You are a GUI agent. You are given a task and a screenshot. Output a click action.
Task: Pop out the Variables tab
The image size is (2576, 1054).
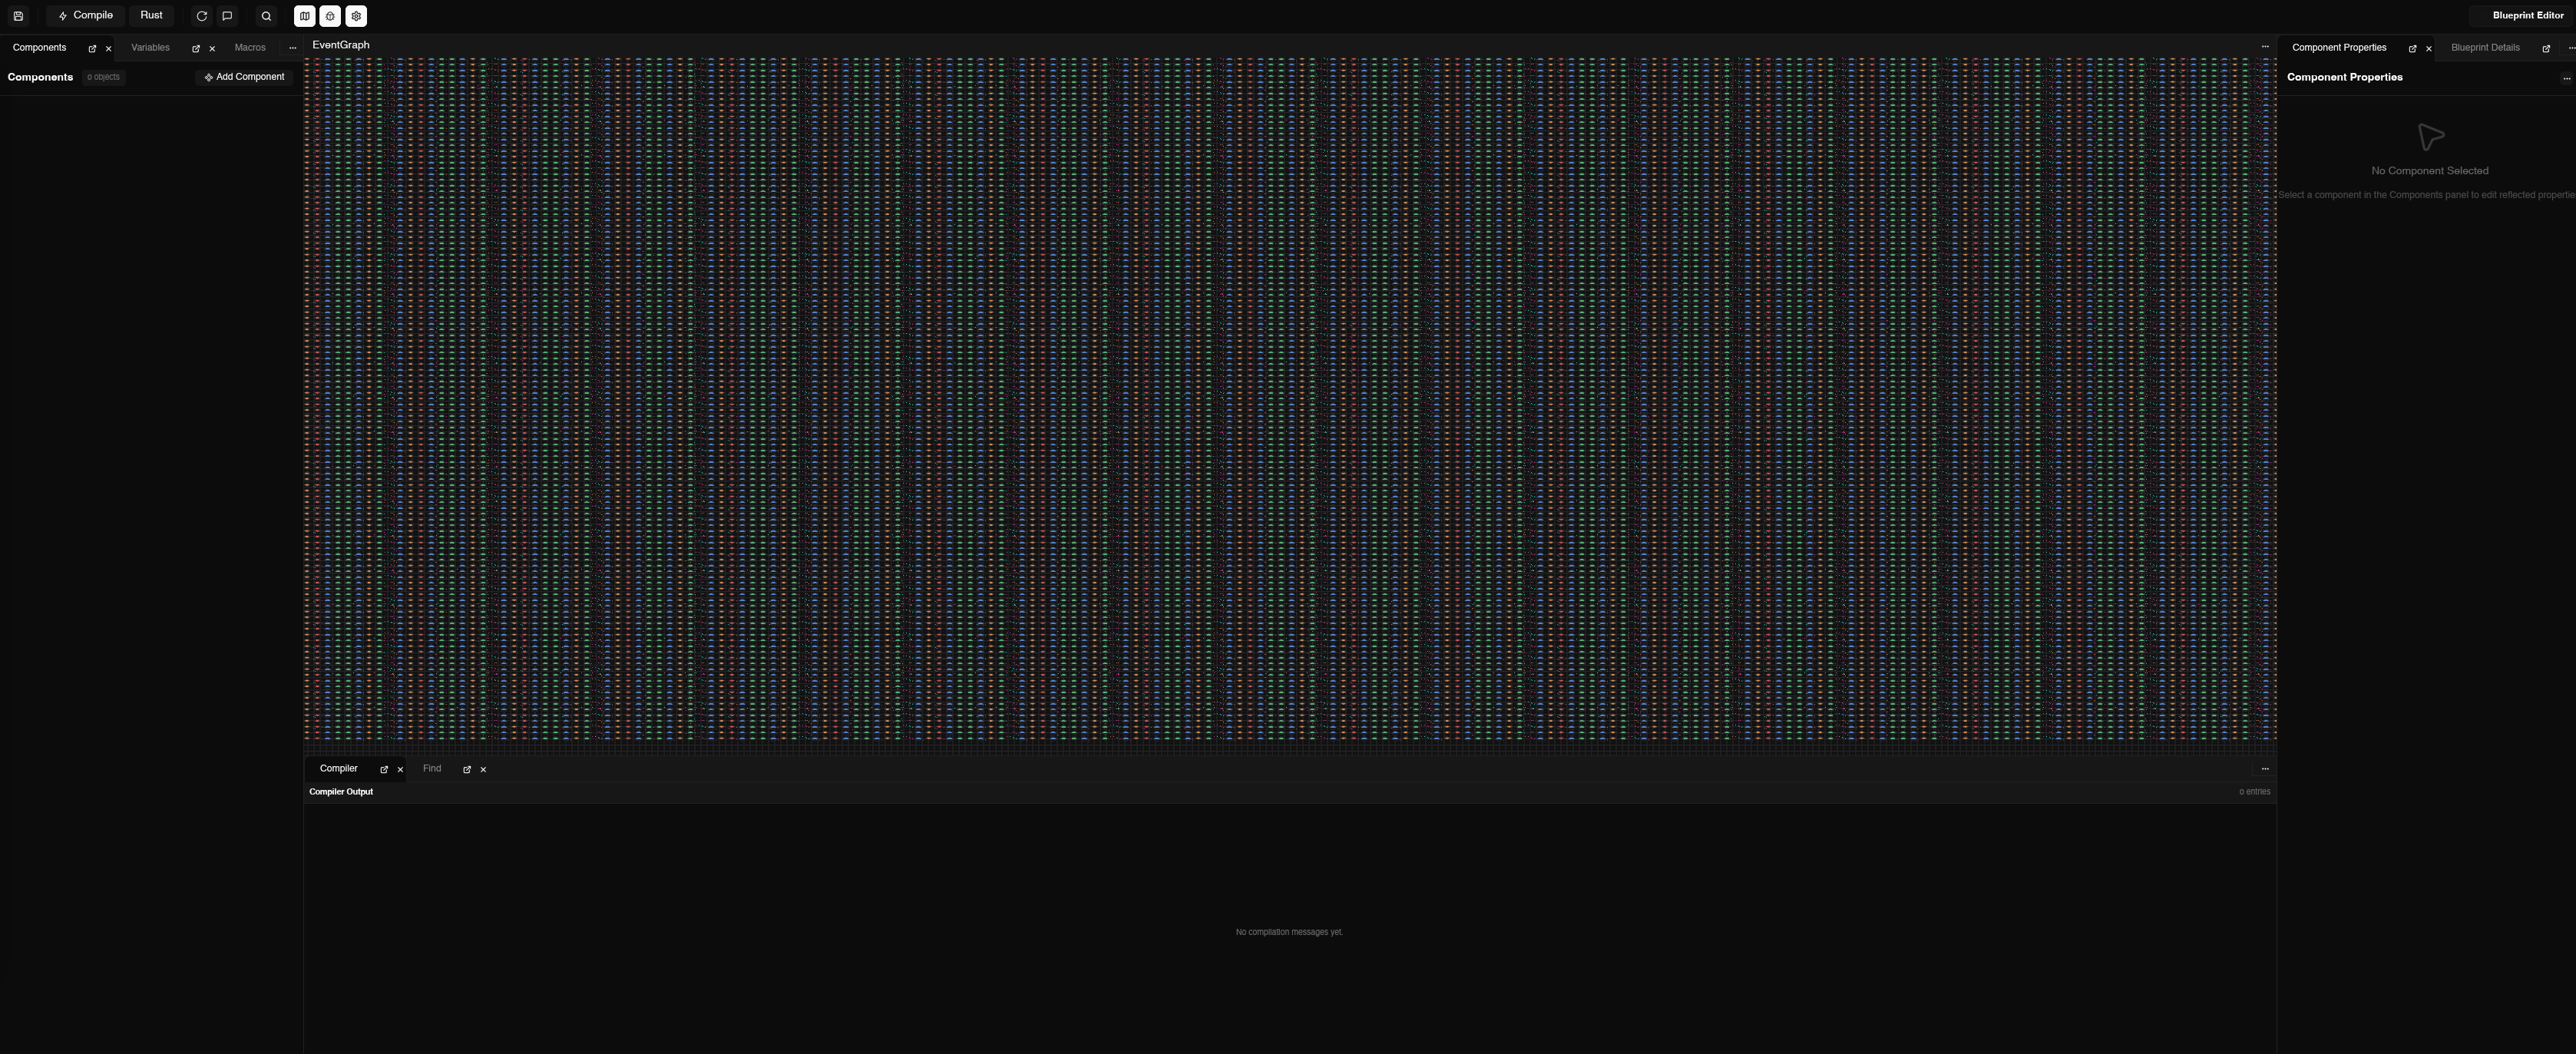pos(196,49)
